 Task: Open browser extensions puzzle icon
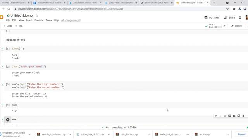tap(234, 9)
